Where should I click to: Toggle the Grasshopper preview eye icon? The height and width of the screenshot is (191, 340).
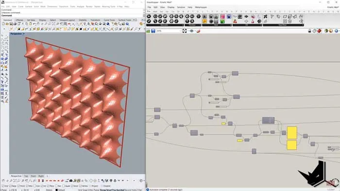191,31
